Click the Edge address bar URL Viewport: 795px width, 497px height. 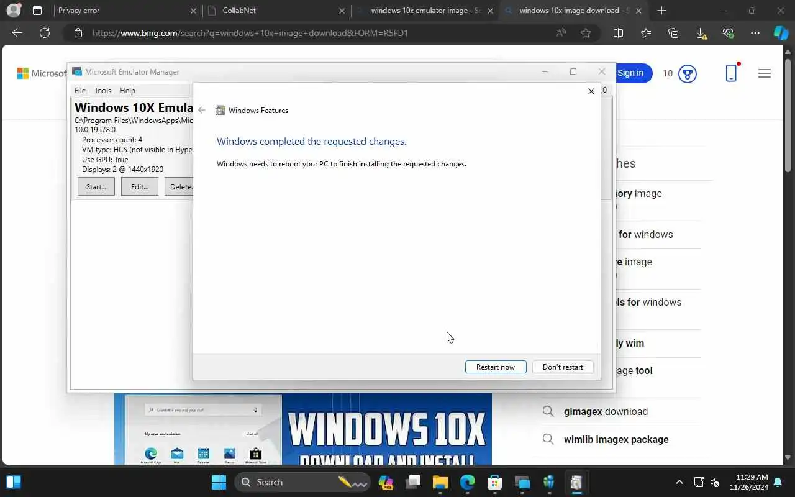click(250, 33)
